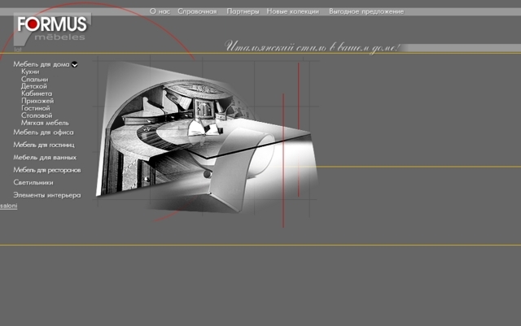Screen dimensions: 521x326
Task: Go to the Кабинета subcategory
Action: click(37, 93)
